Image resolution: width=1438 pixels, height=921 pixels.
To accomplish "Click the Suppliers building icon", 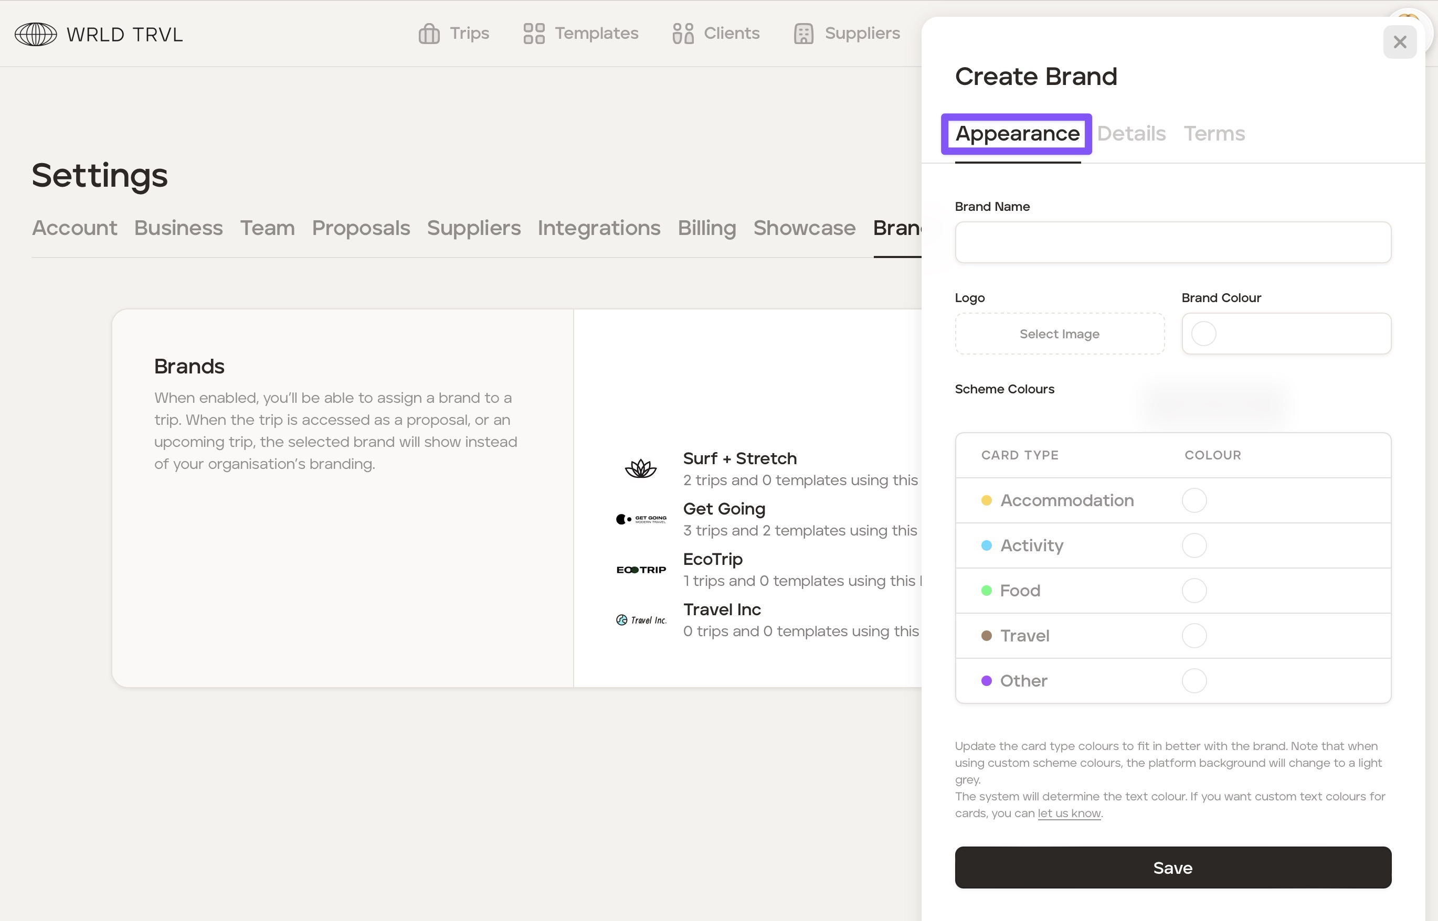I will tap(803, 34).
